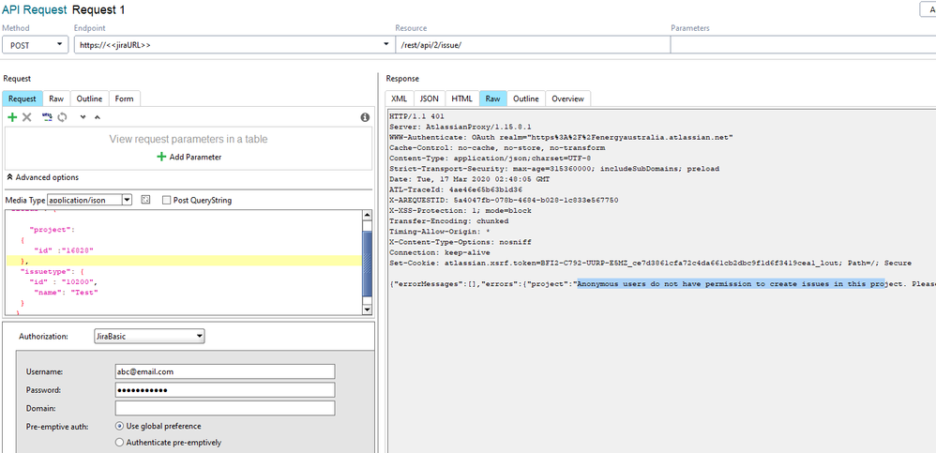The width and height of the screenshot is (936, 453).
Task: Enable the Post QueryString checkbox
Action: [x=167, y=200]
